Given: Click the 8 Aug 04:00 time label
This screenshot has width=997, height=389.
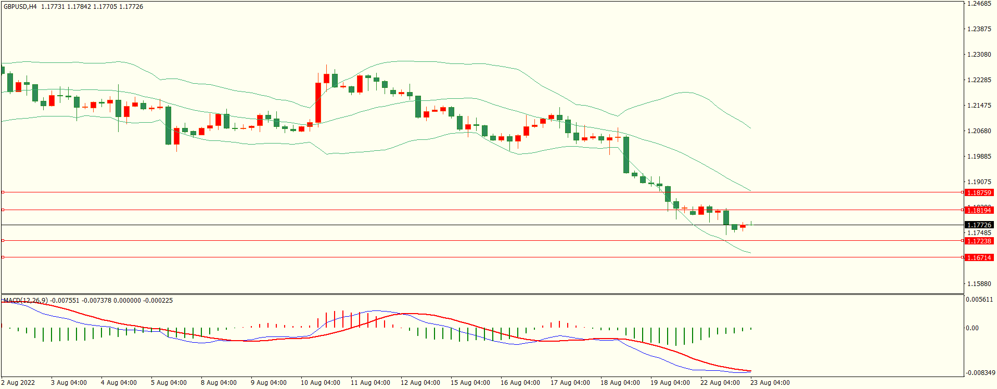Looking at the screenshot, I should (x=219, y=383).
